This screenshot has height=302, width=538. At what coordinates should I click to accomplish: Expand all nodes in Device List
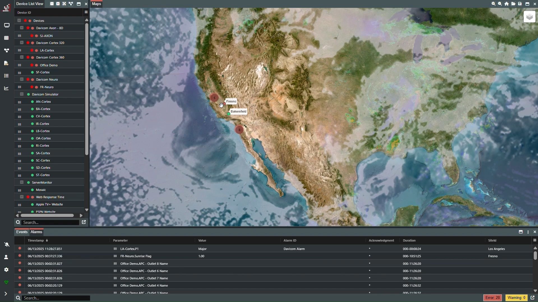(x=58, y=4)
